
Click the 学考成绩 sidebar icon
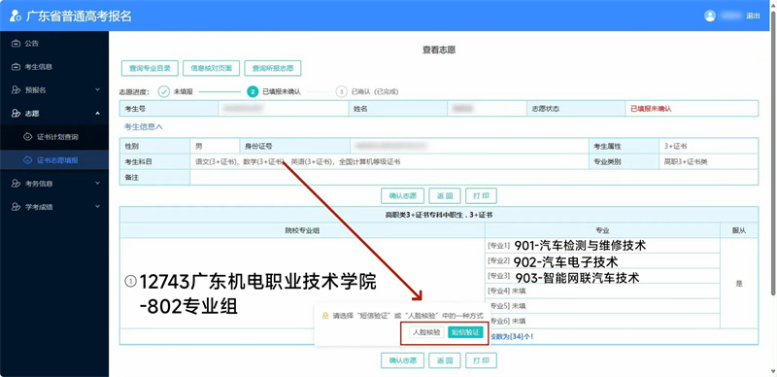coord(16,206)
